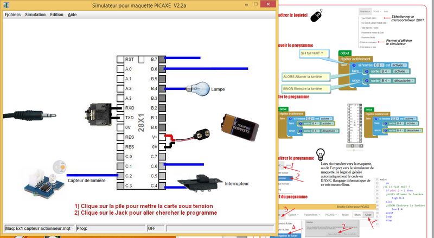Click the RST pin square

click(x=119, y=59)
